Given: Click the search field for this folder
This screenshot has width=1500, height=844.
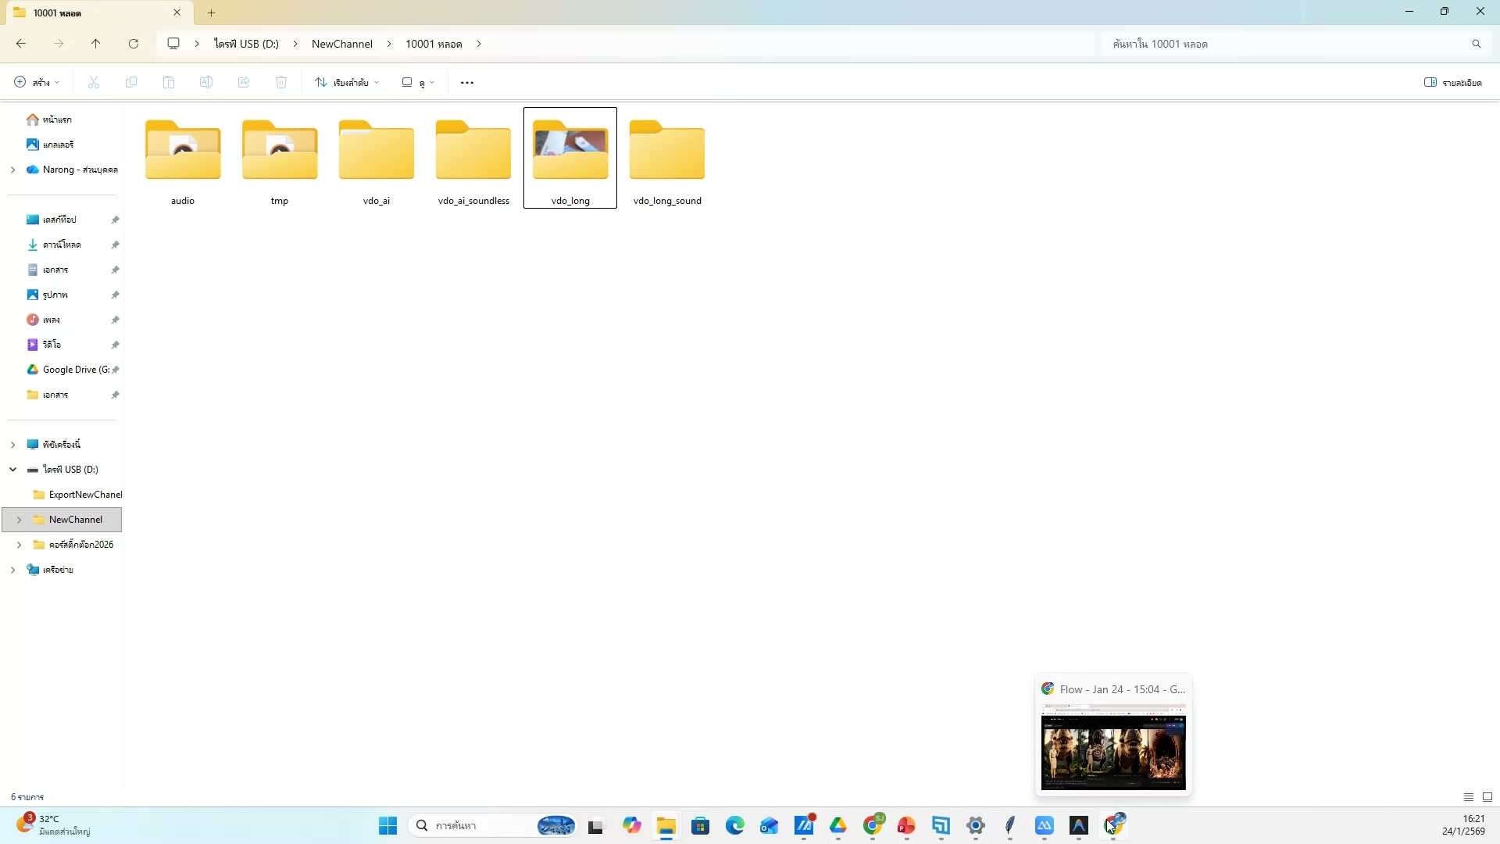Looking at the screenshot, I should coord(1281,44).
